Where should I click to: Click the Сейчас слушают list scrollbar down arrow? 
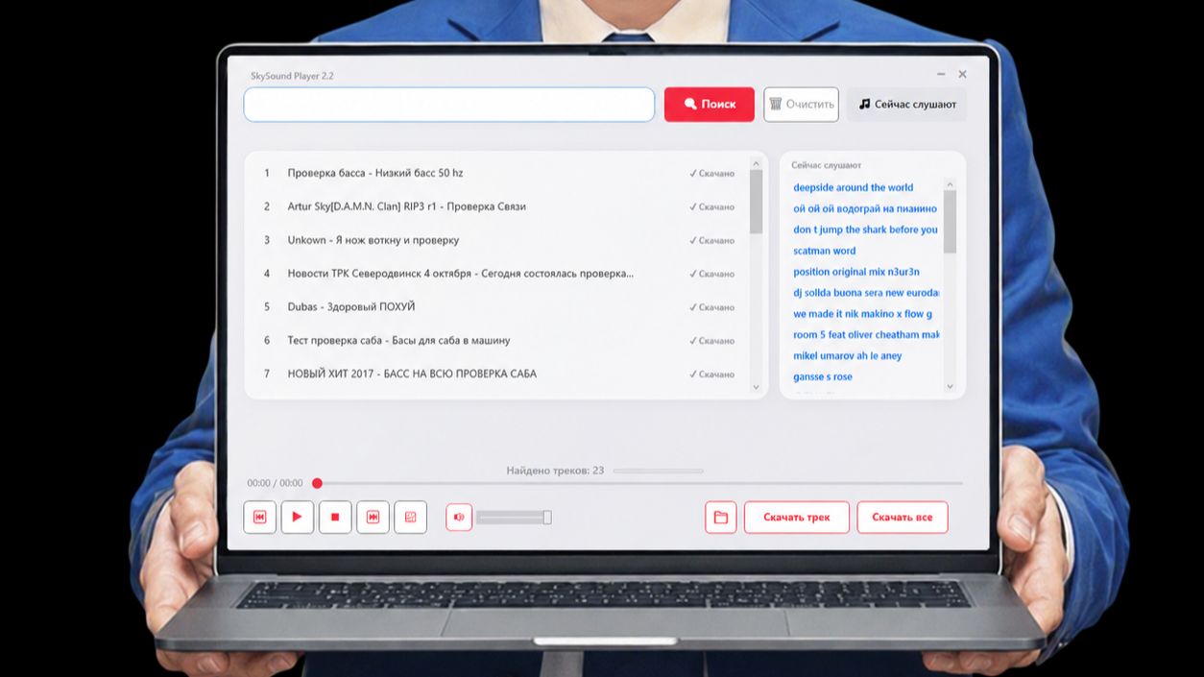pyautogui.click(x=950, y=386)
